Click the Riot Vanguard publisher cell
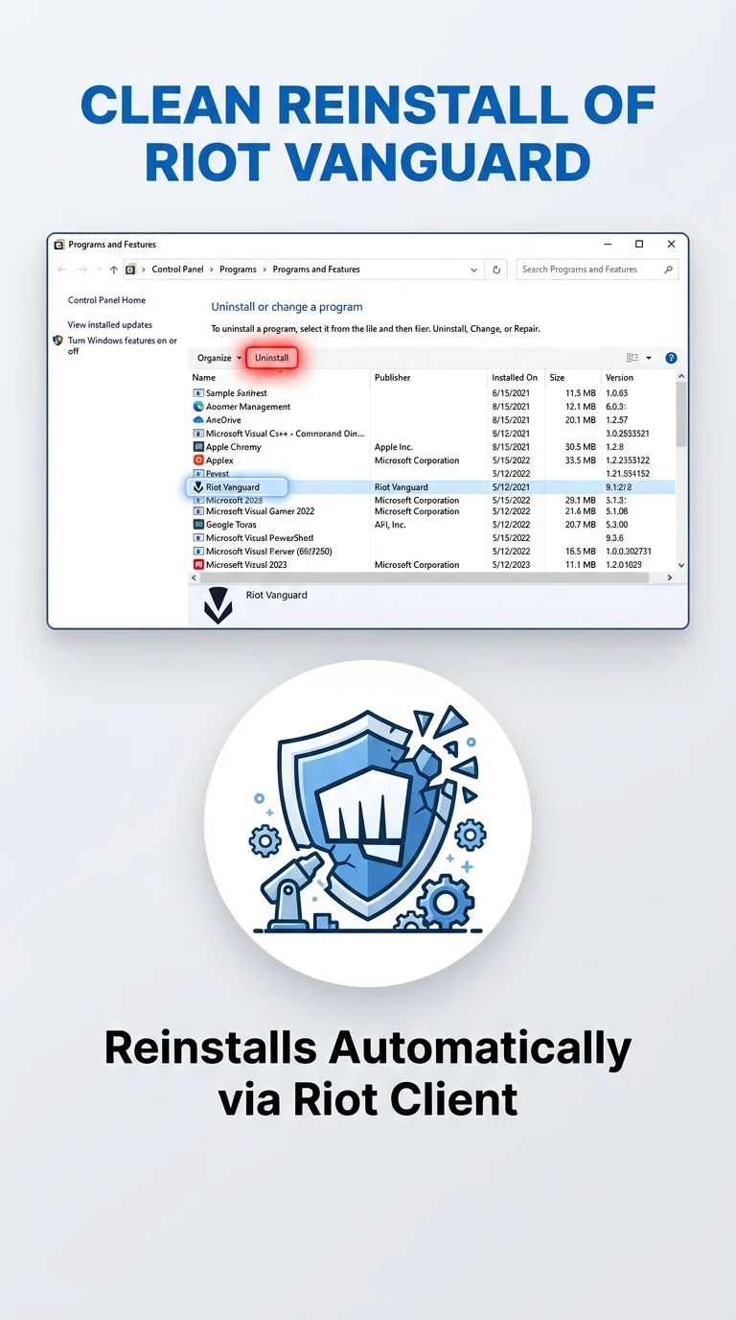Viewport: 736px width, 1320px height. 401,487
